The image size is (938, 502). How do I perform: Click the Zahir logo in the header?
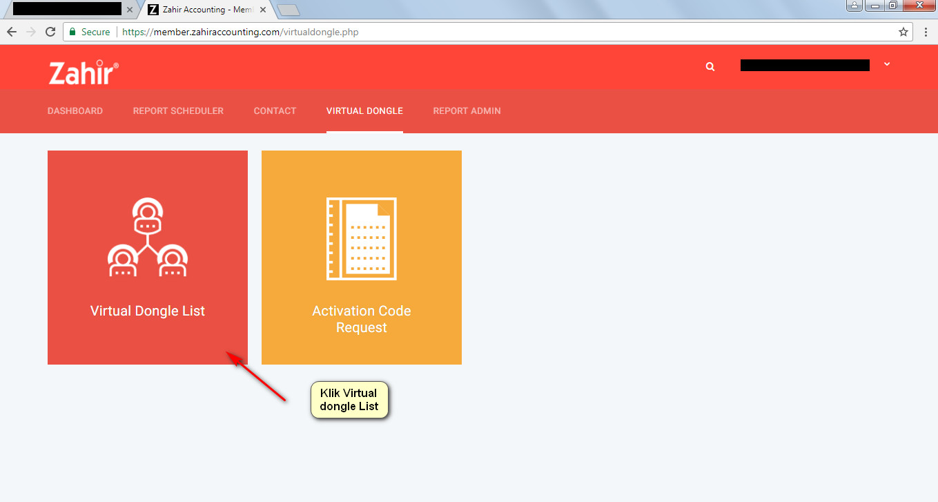(x=84, y=72)
